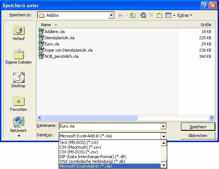Open Verlauf in the places bar
This screenshot has width=219, height=169.
click(x=18, y=33)
